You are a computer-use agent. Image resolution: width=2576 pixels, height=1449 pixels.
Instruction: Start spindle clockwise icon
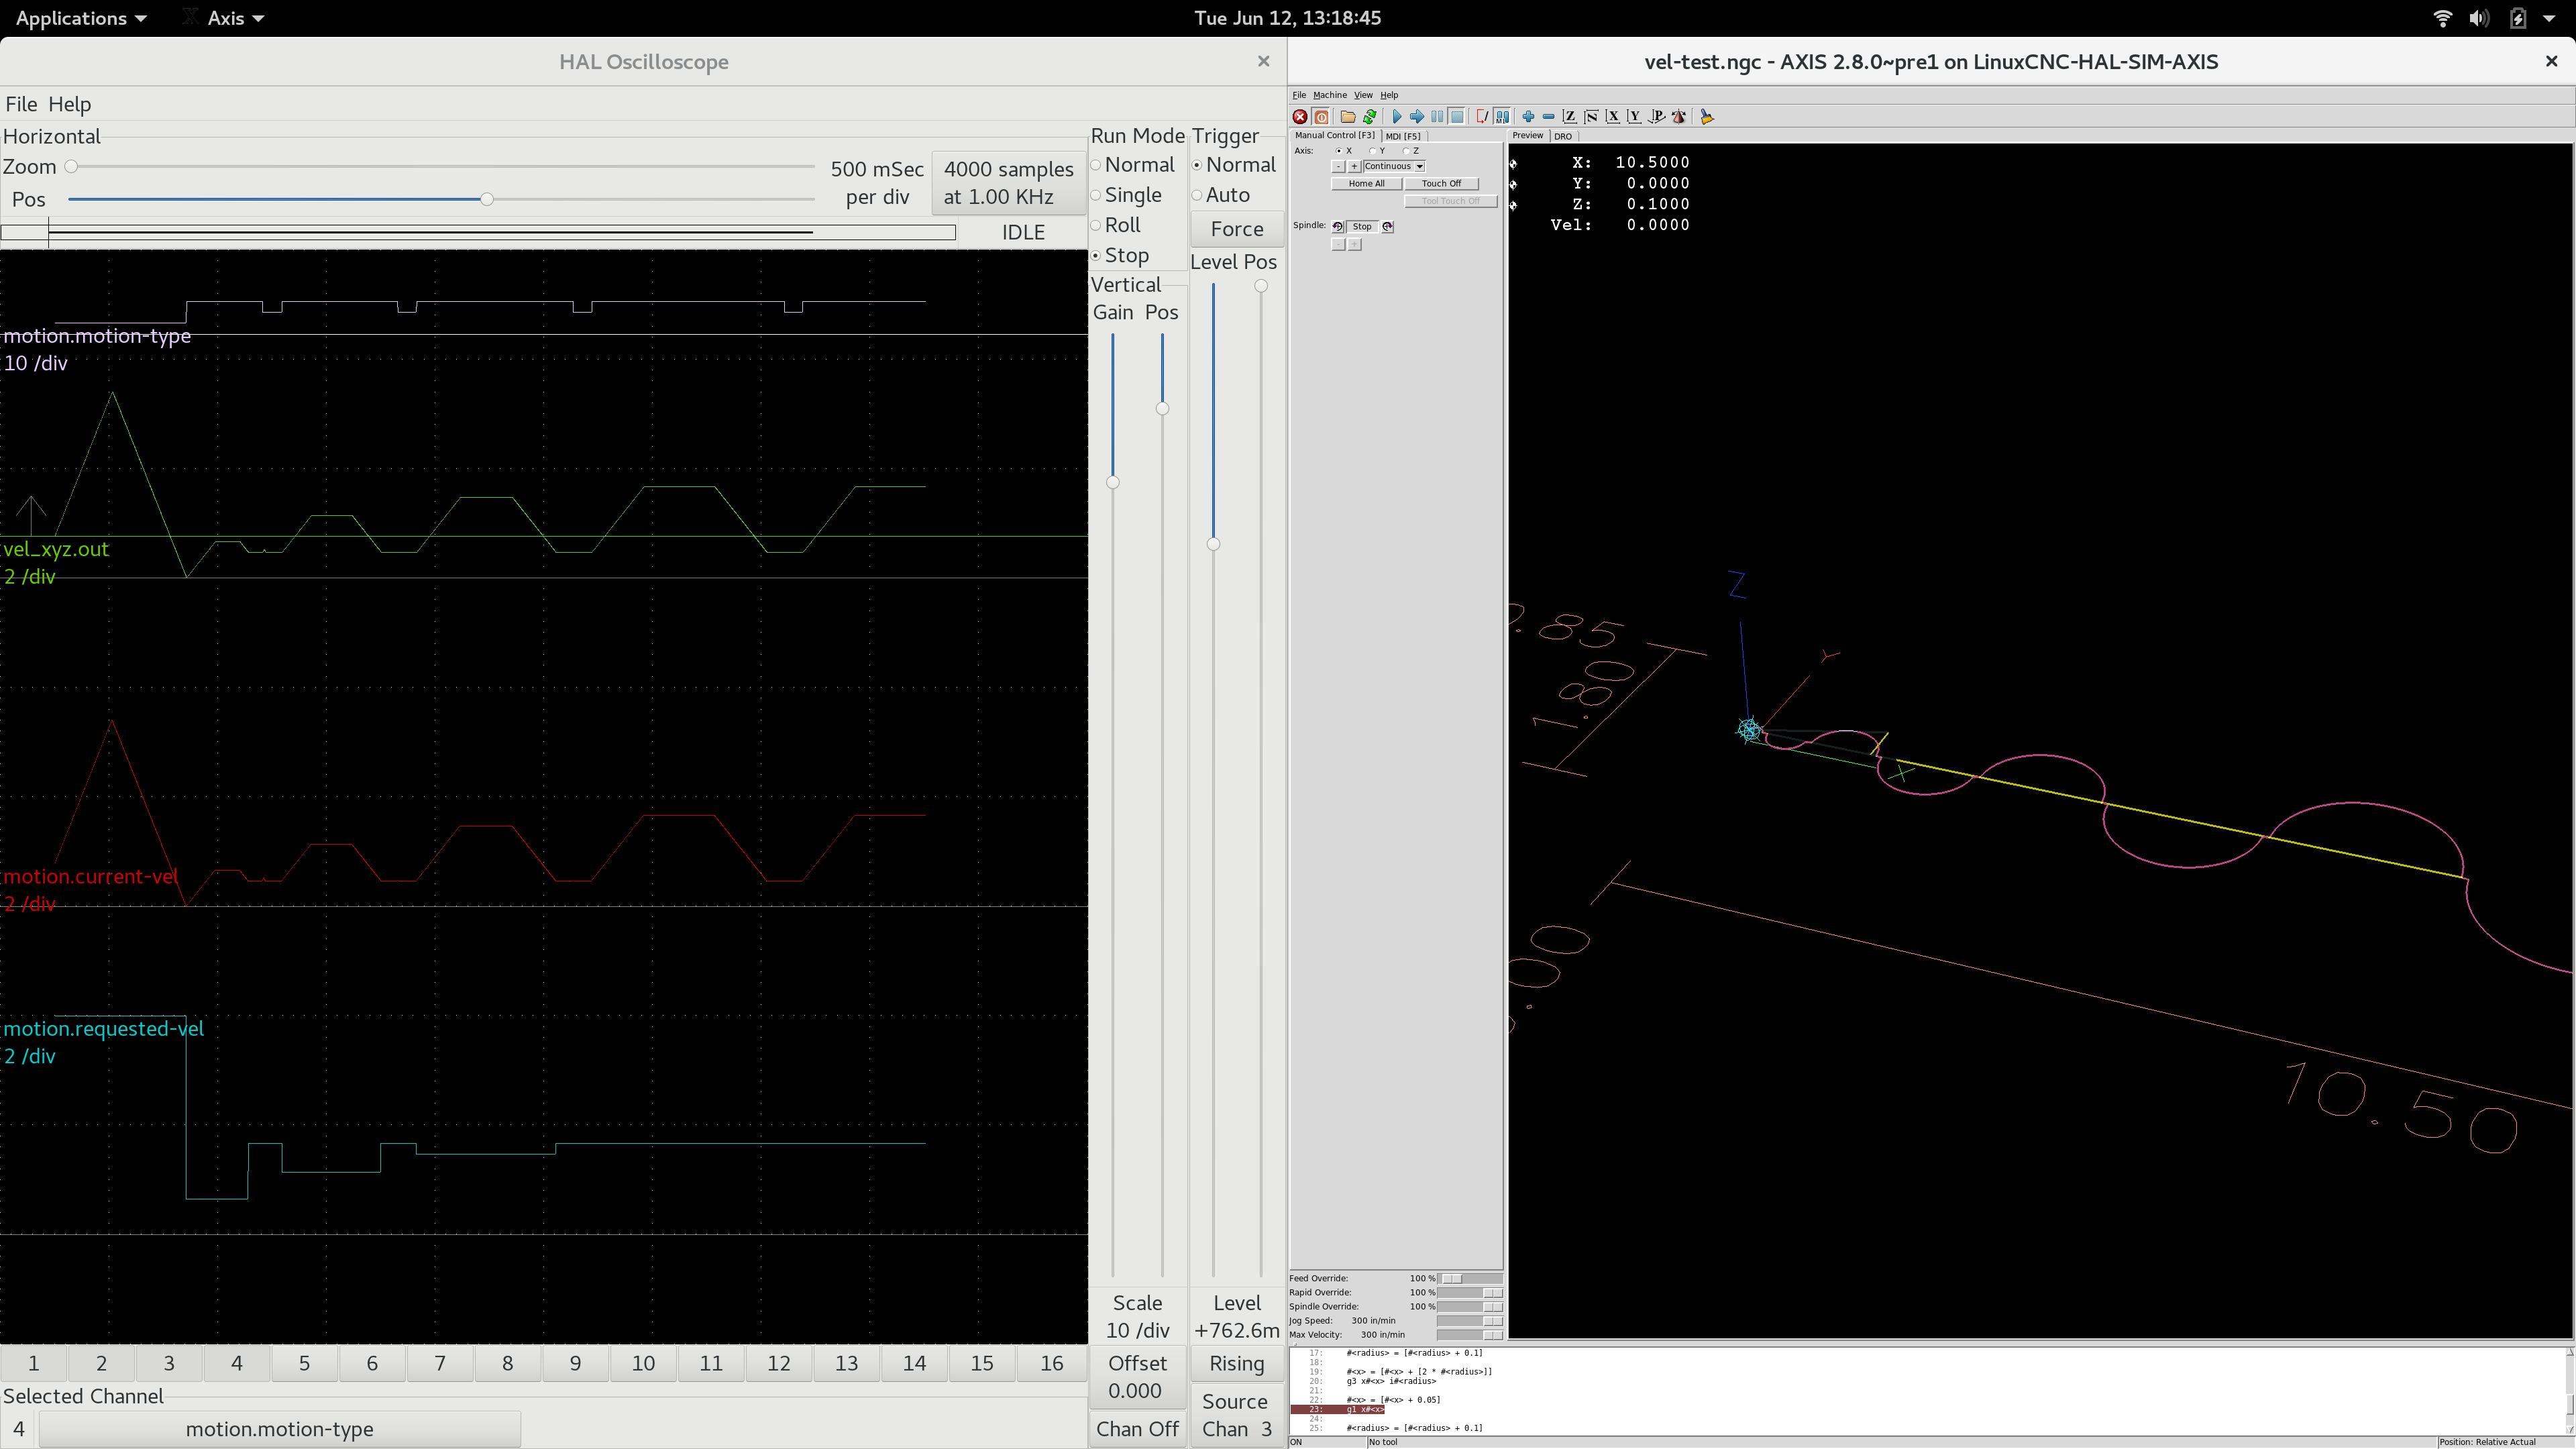(1388, 227)
